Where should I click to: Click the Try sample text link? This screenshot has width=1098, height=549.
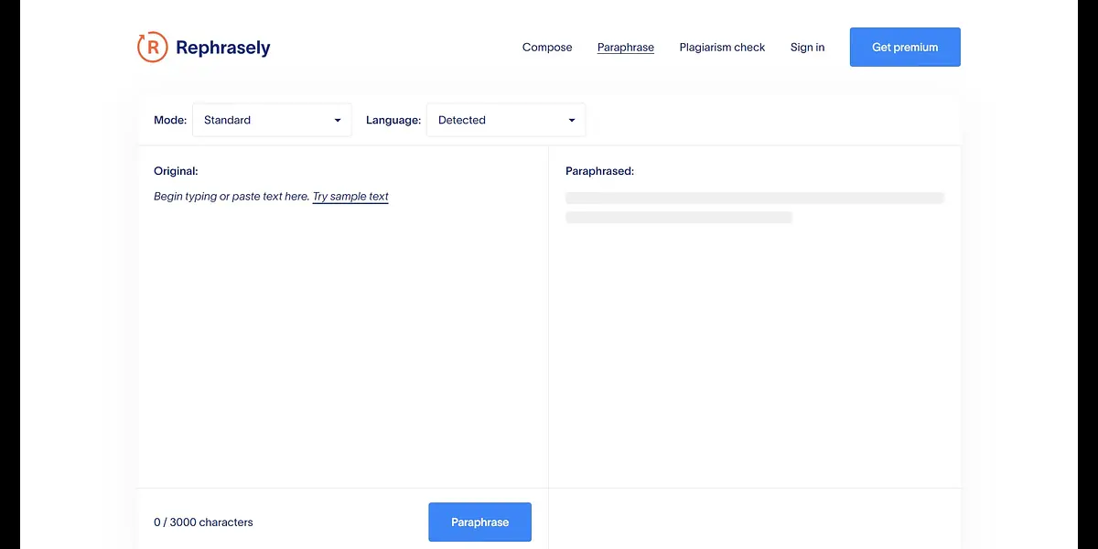(350, 197)
